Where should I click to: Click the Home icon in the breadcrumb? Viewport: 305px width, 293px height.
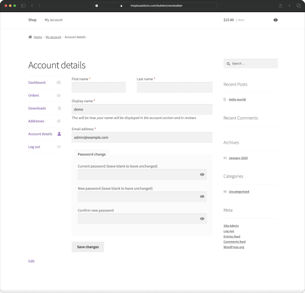(x=30, y=37)
